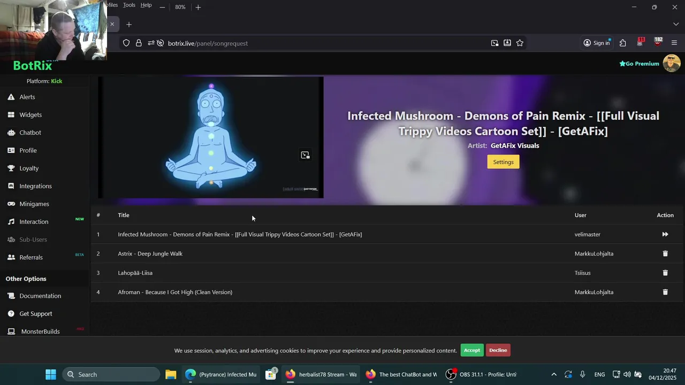Select the Infected Mushroom row title in the queue
This screenshot has height=385, width=685.
tap(240, 234)
